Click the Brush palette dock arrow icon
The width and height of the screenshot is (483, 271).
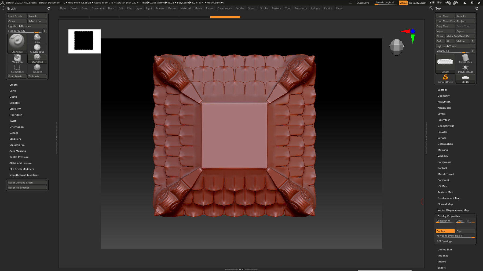(49, 8)
